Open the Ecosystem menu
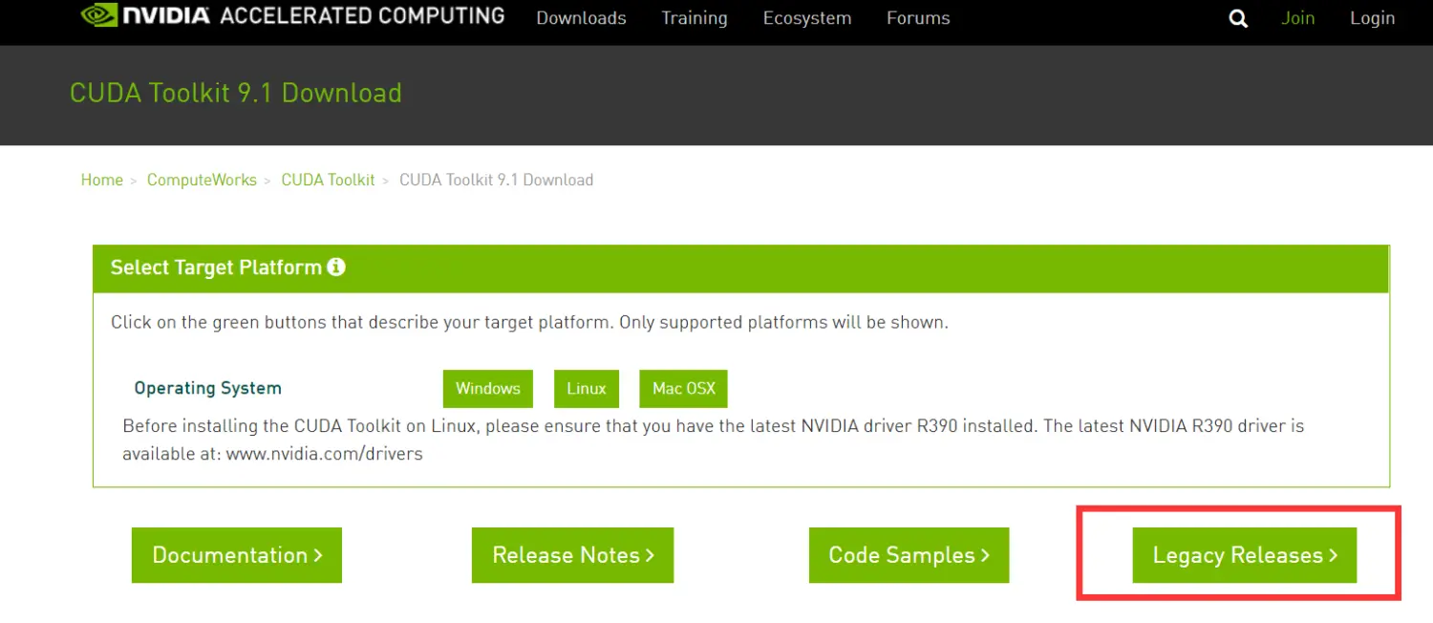The image size is (1433, 623). coord(807,18)
